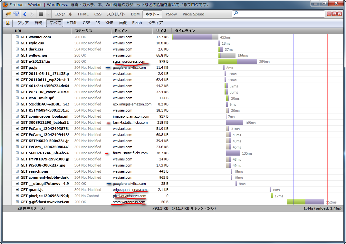Switch to the YSlow panel tab

click(171, 14)
